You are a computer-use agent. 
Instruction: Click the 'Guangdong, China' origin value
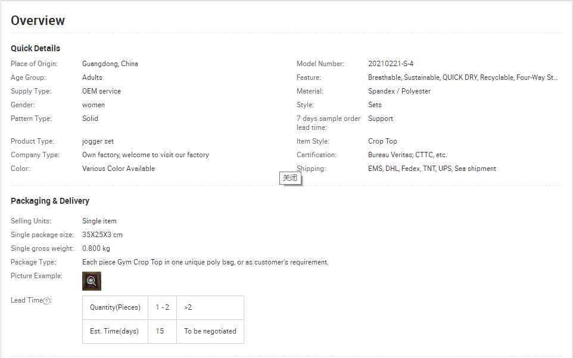(x=110, y=64)
